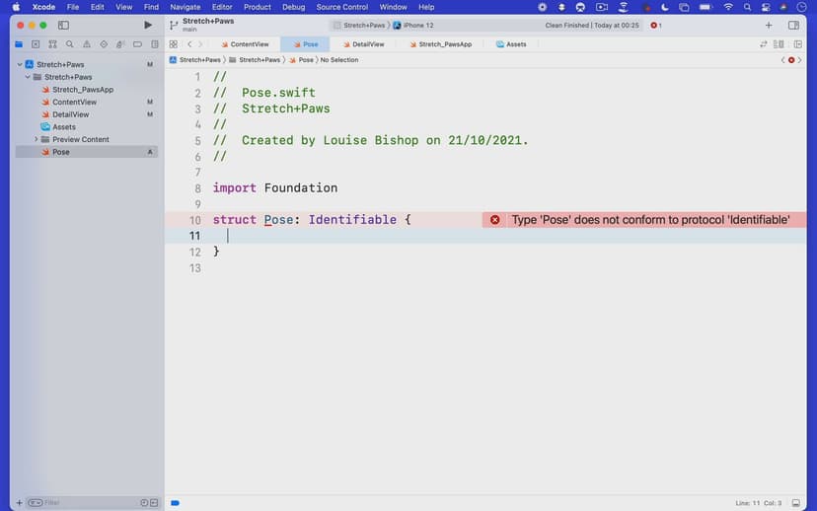Image resolution: width=817 pixels, height=511 pixels.
Task: Switch to the DetailView tab
Action: click(367, 44)
